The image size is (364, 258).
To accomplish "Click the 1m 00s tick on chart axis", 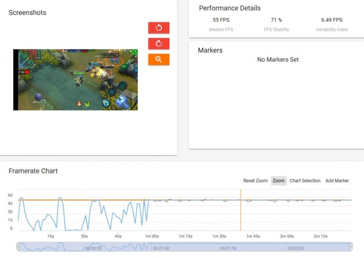I will click(x=151, y=236).
